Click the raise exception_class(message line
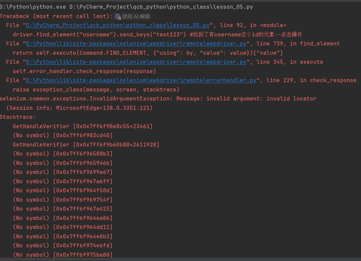 point(96,89)
